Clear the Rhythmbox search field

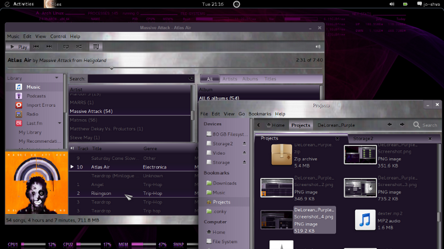(x=191, y=79)
